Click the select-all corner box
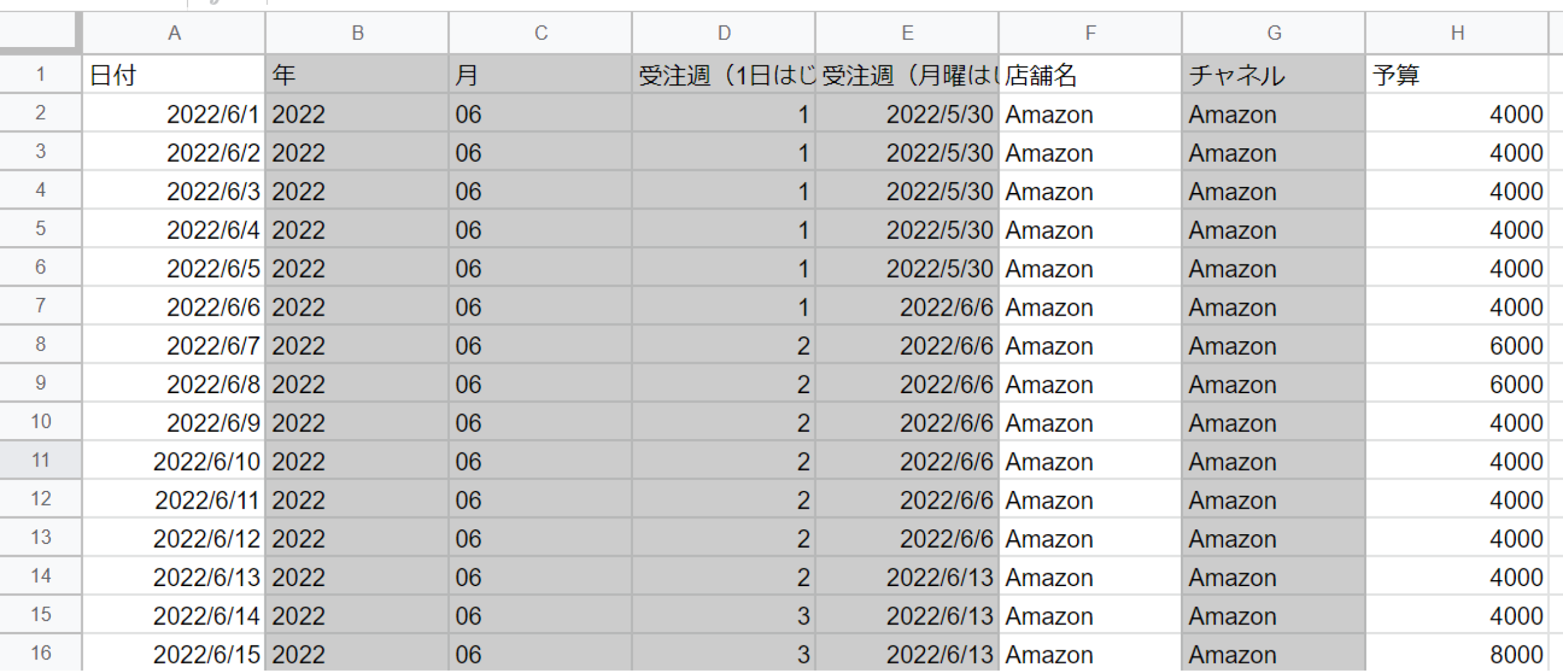 [x=40, y=32]
